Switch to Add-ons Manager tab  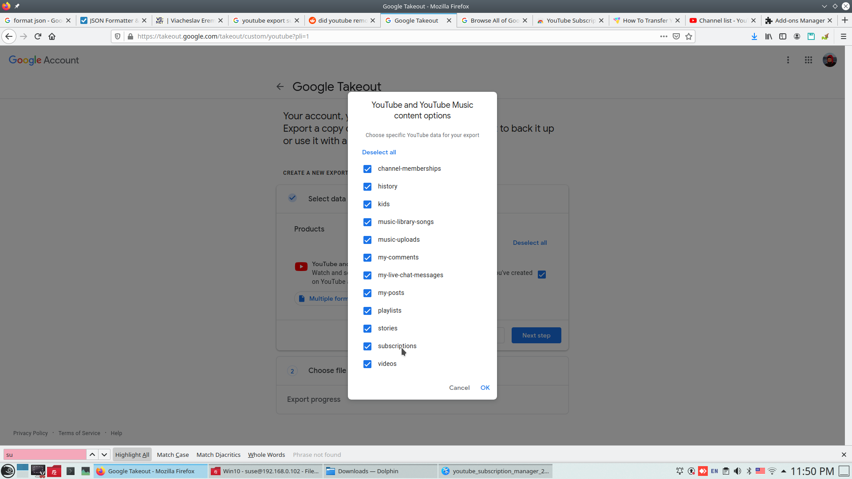click(799, 20)
